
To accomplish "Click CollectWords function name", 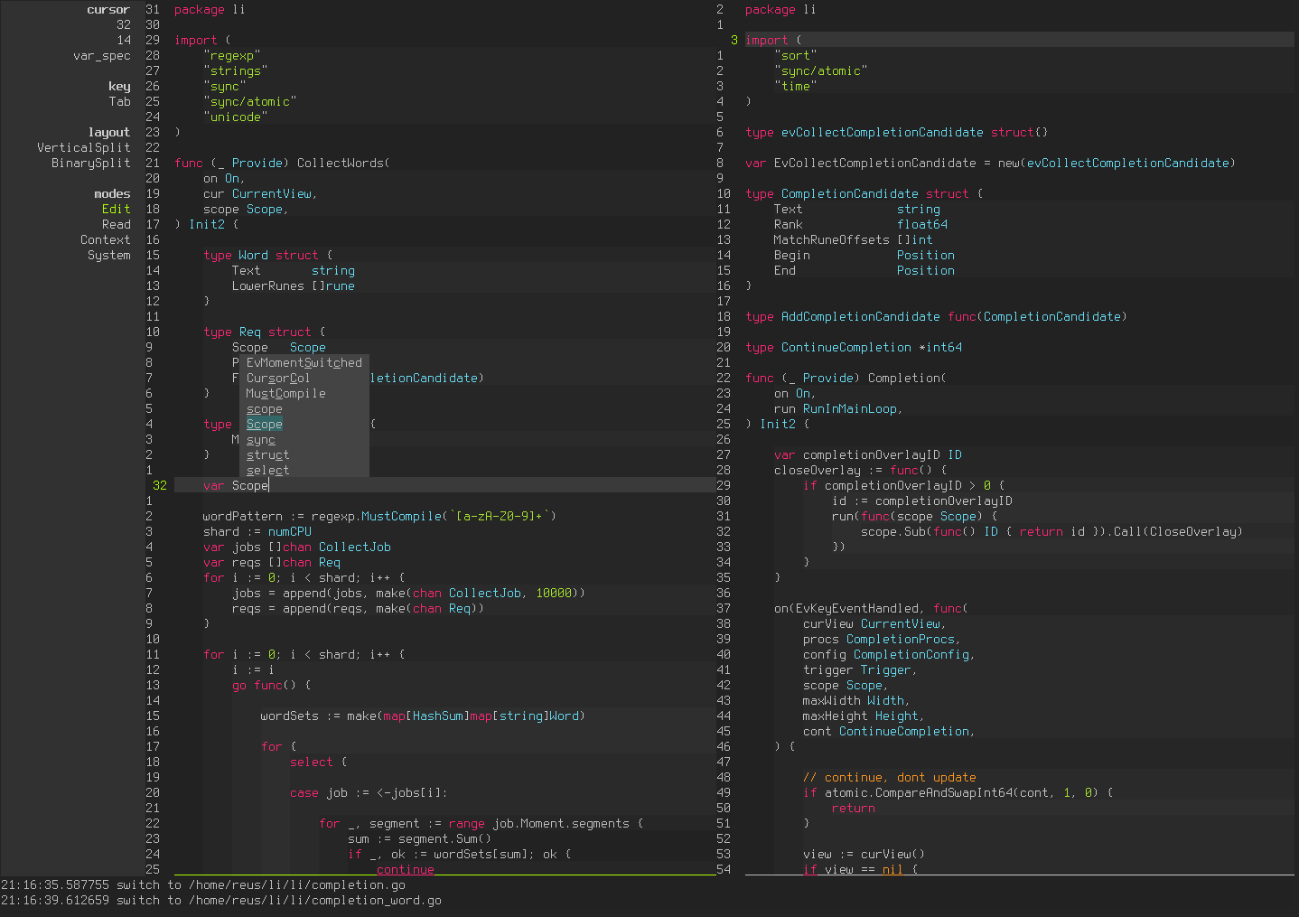I will click(340, 163).
